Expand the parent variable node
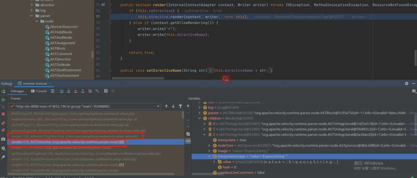 [200, 113]
